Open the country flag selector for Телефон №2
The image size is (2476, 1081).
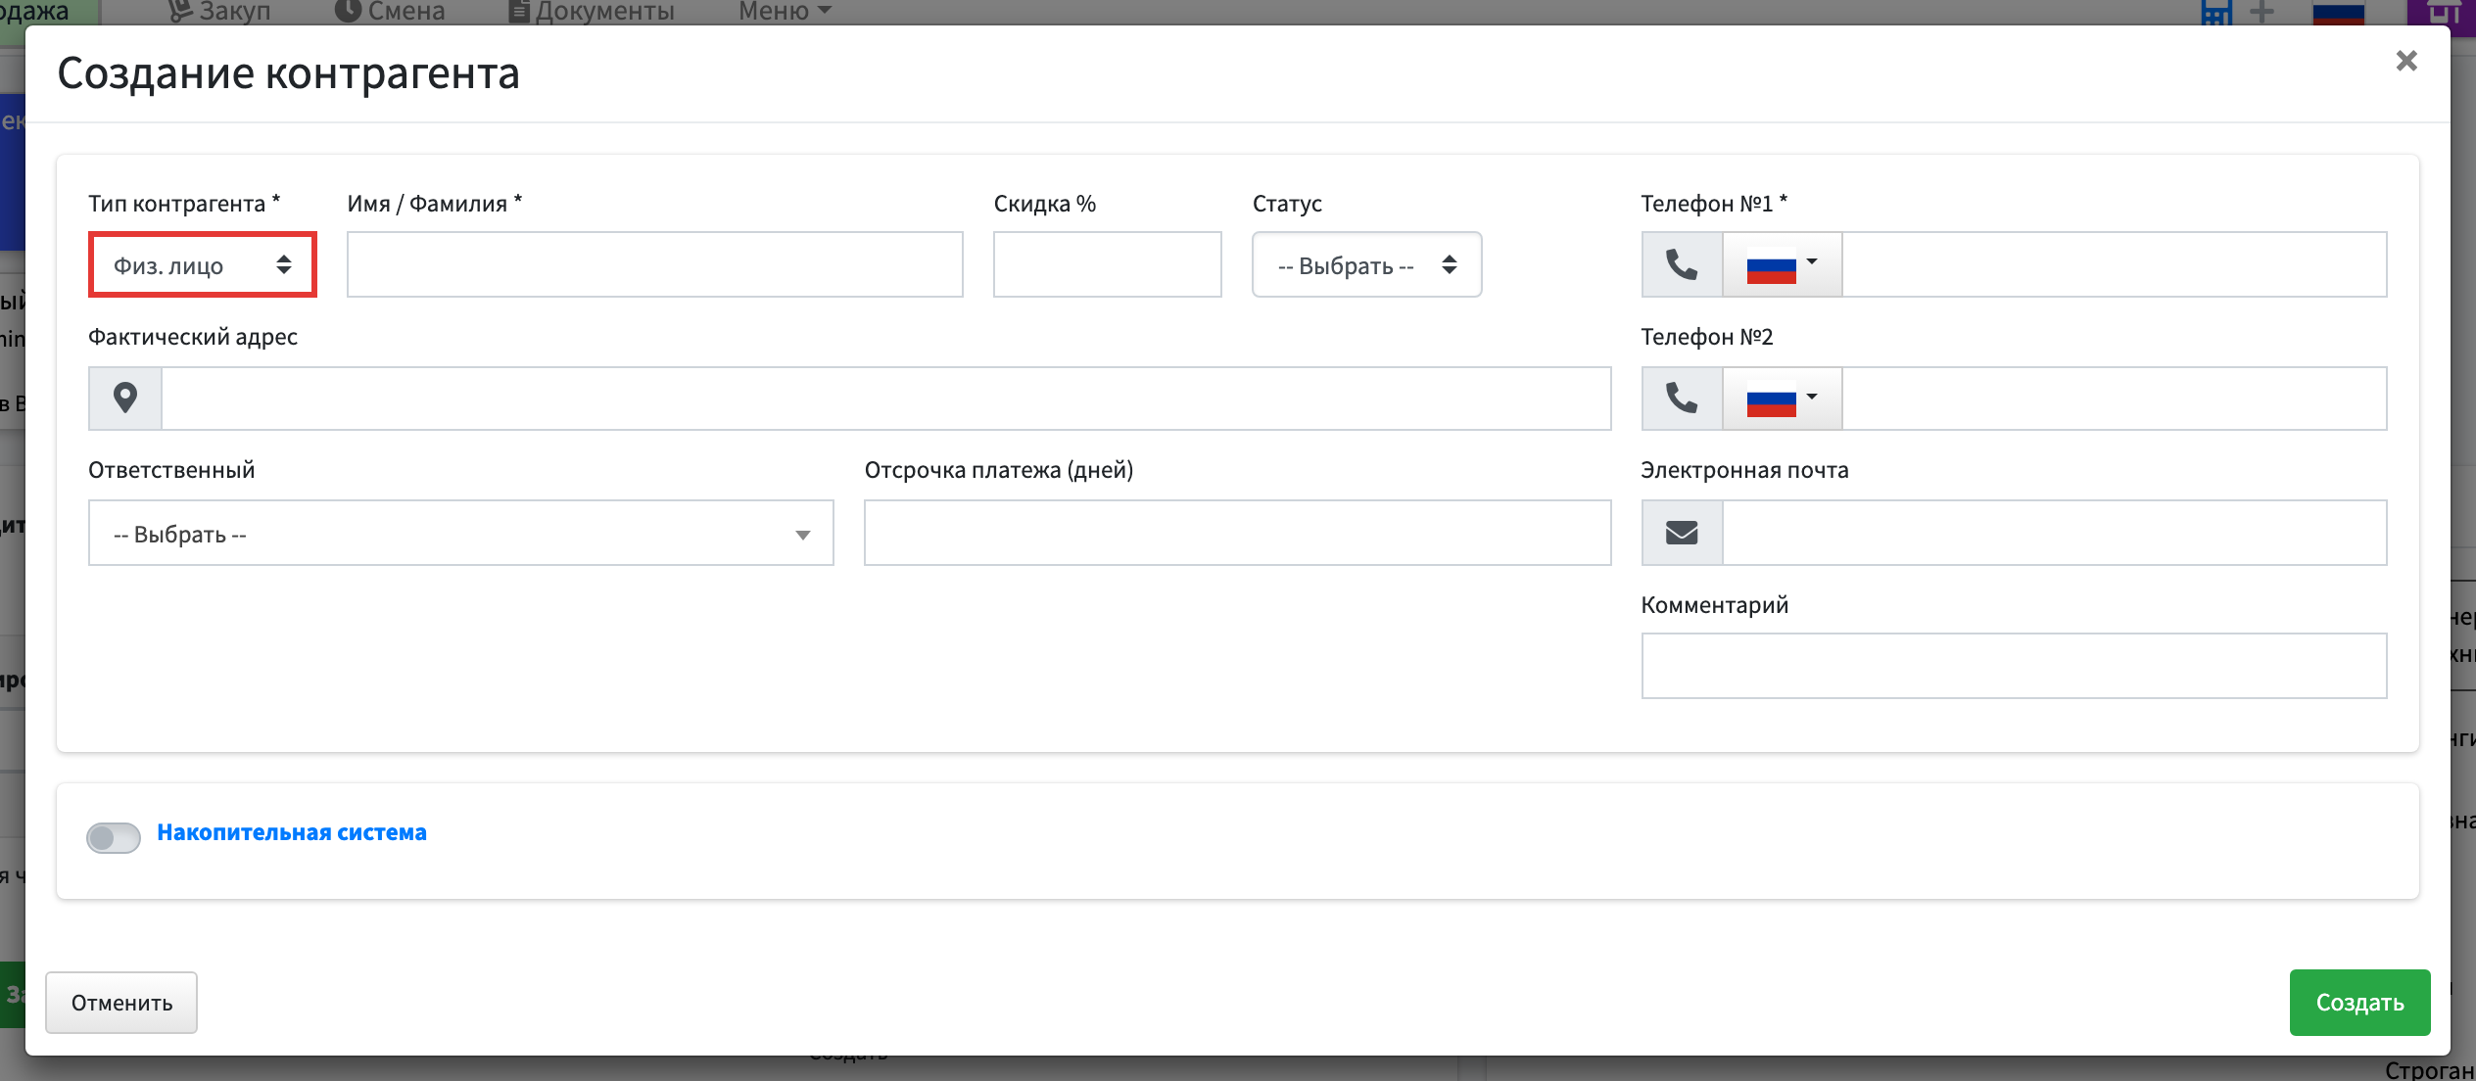1782,398
